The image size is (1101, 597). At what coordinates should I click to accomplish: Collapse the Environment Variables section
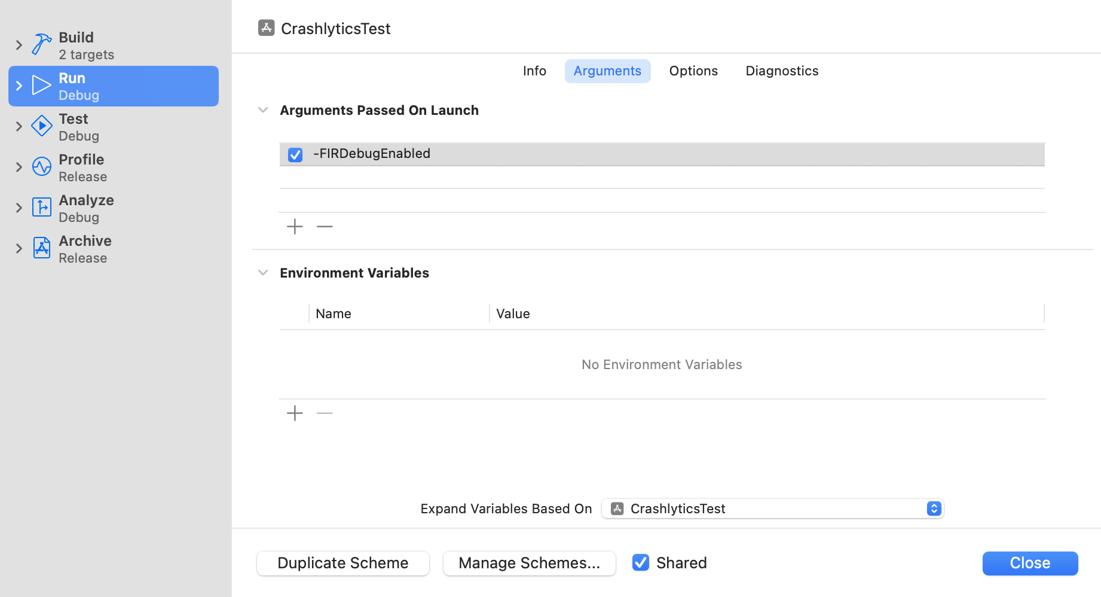point(262,273)
